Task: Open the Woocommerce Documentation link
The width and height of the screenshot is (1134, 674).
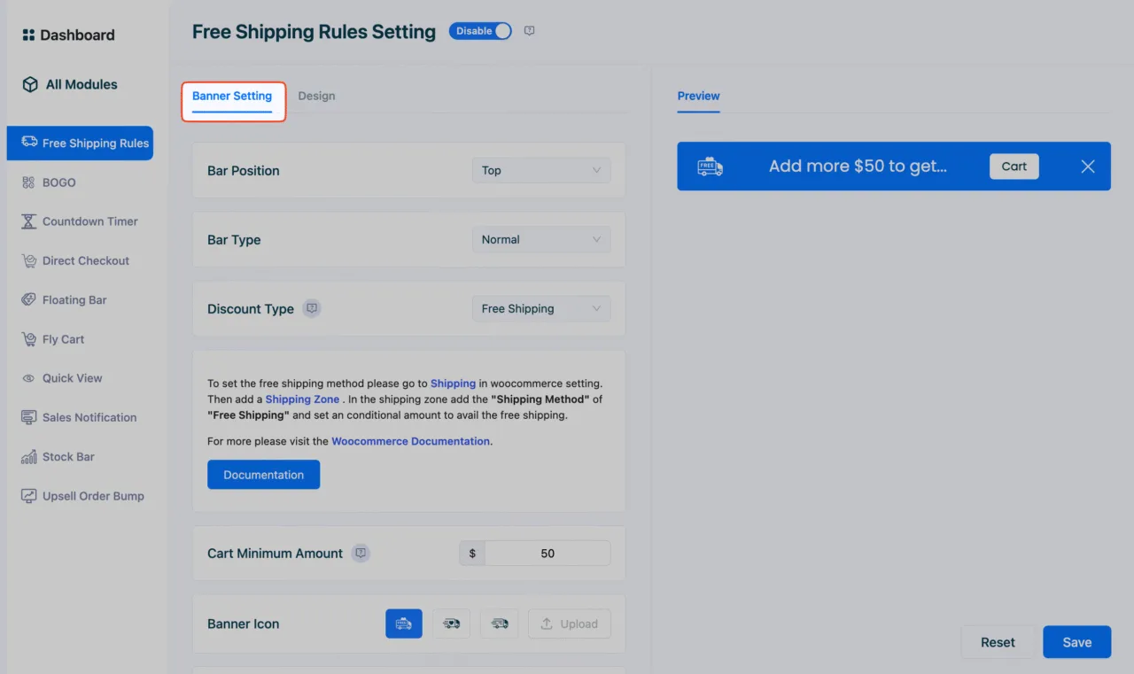Action: [411, 441]
